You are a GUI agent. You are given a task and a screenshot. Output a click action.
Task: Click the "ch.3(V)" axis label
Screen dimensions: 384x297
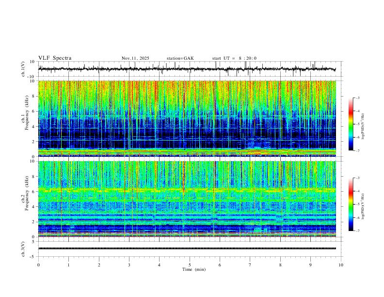(23, 249)
